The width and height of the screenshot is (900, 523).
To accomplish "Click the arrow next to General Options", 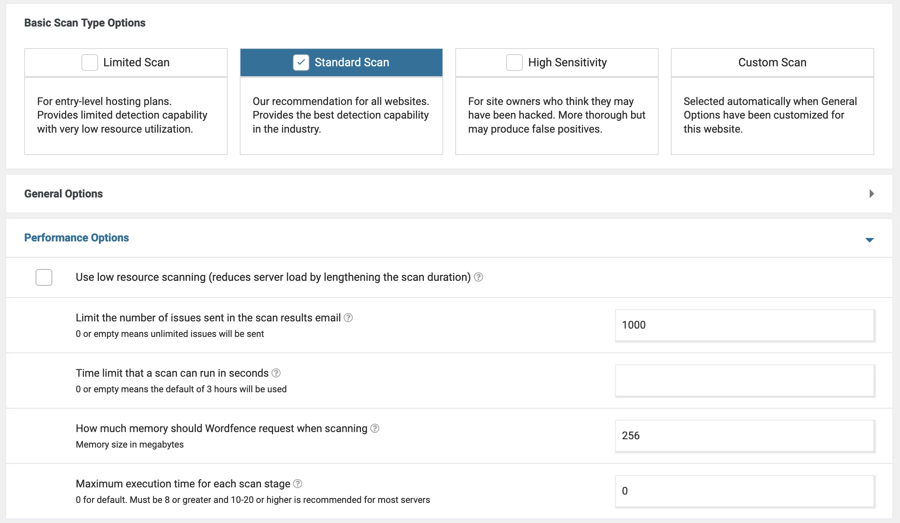I will pyautogui.click(x=871, y=194).
